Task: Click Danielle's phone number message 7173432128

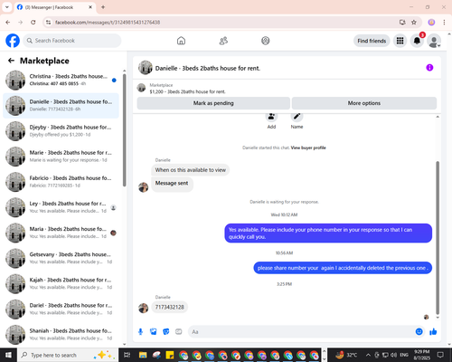Action: click(x=169, y=307)
